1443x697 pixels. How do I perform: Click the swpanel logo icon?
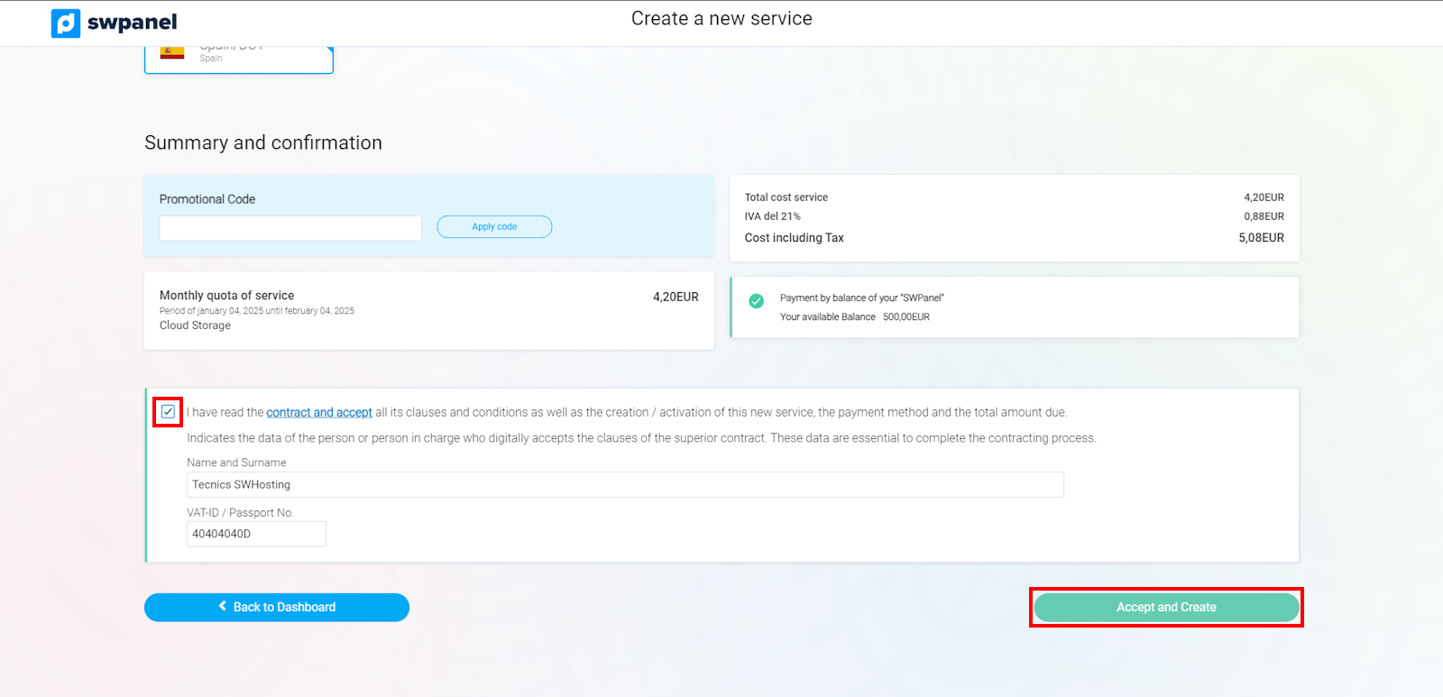pyautogui.click(x=66, y=23)
